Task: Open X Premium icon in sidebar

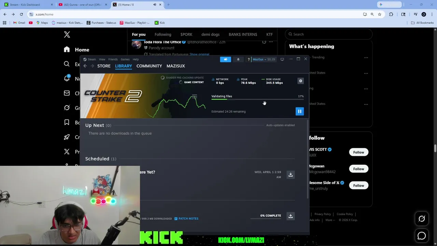Action: [67, 152]
